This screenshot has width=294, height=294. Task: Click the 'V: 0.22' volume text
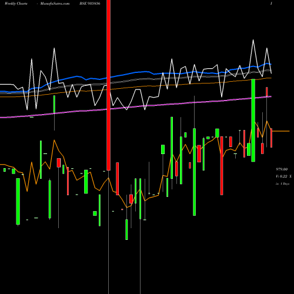click(282, 176)
